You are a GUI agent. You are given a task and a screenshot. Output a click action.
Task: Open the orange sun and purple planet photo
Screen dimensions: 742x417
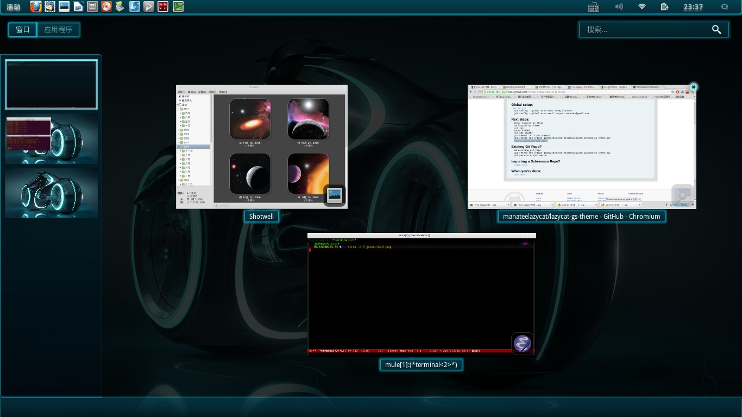pos(308,174)
